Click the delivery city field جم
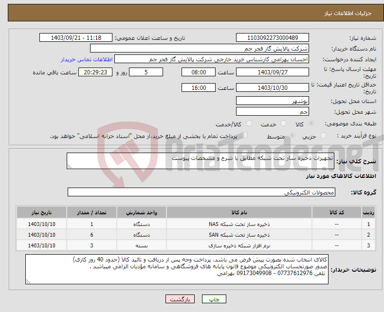 273,111
